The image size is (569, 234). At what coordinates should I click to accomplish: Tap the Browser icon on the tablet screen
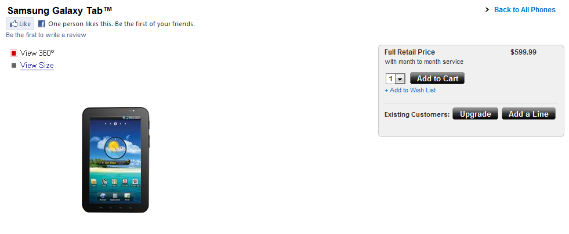[103, 196]
